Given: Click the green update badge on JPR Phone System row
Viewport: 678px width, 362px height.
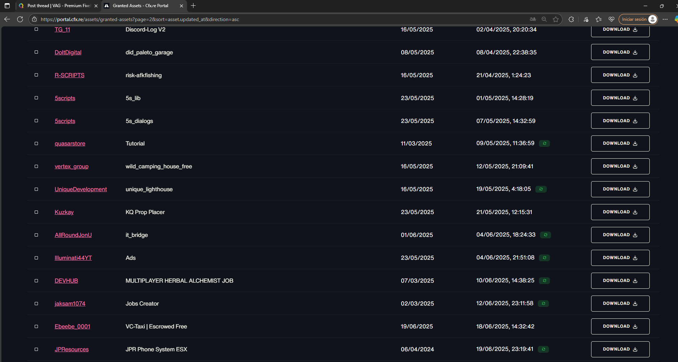Looking at the screenshot, I should [544, 349].
